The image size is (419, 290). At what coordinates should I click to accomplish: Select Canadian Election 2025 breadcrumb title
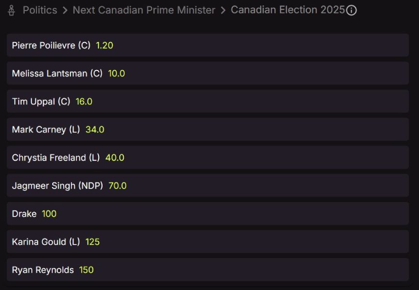pos(288,10)
